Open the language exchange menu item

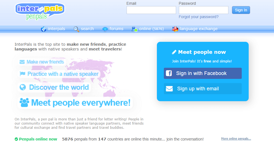(199, 29)
